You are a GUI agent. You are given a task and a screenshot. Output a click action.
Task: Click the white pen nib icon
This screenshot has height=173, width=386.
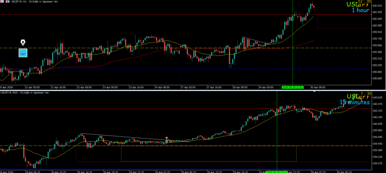click(23, 42)
